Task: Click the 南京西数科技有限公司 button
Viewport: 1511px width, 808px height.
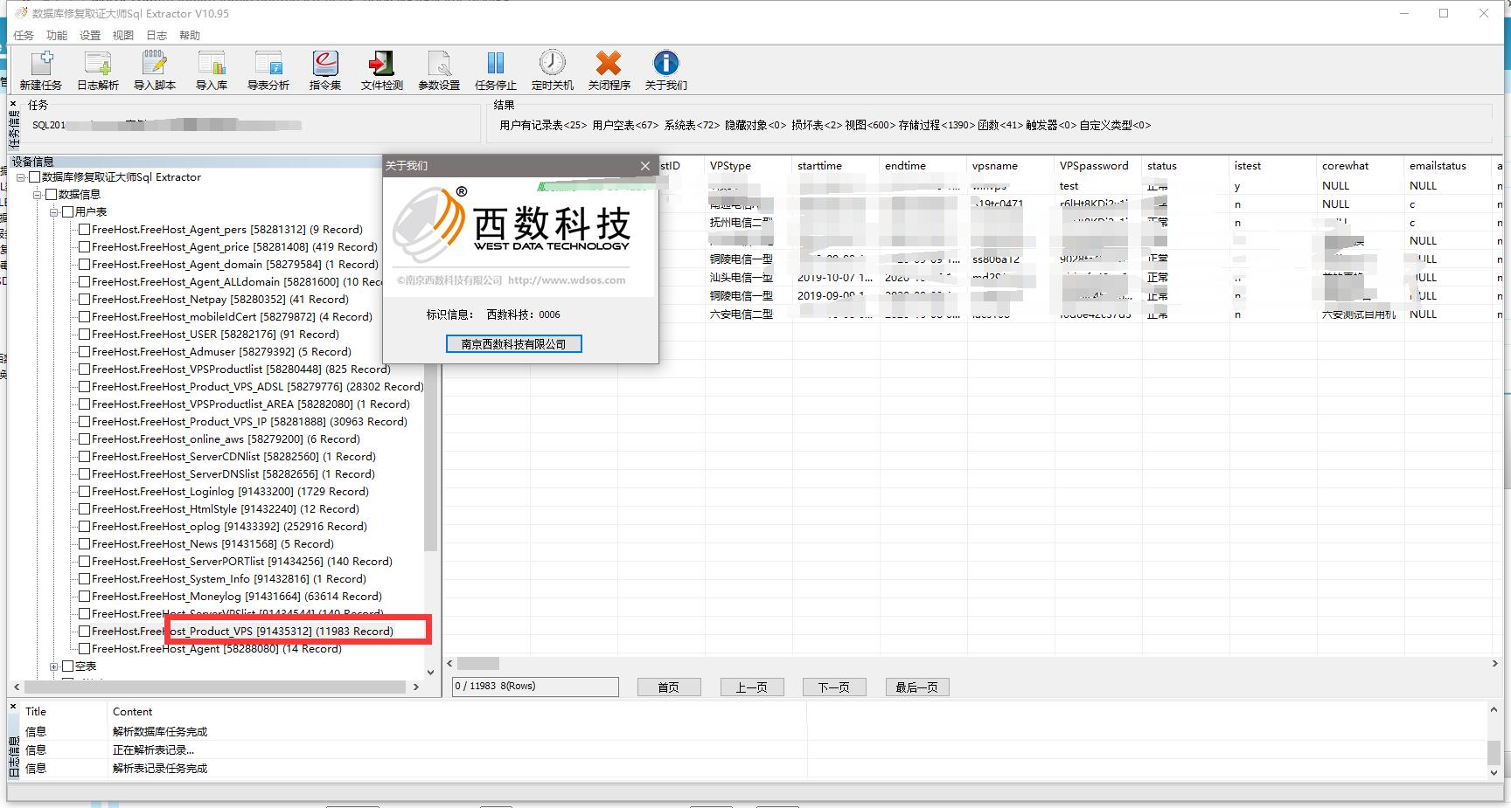Action: coord(513,344)
